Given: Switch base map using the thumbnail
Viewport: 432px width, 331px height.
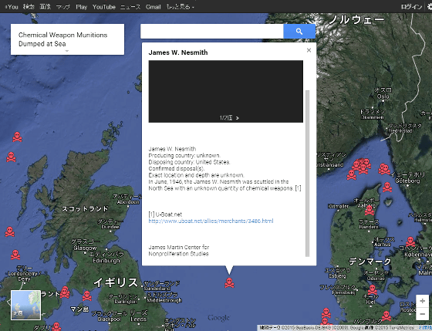Looking at the screenshot, I should tap(25, 305).
